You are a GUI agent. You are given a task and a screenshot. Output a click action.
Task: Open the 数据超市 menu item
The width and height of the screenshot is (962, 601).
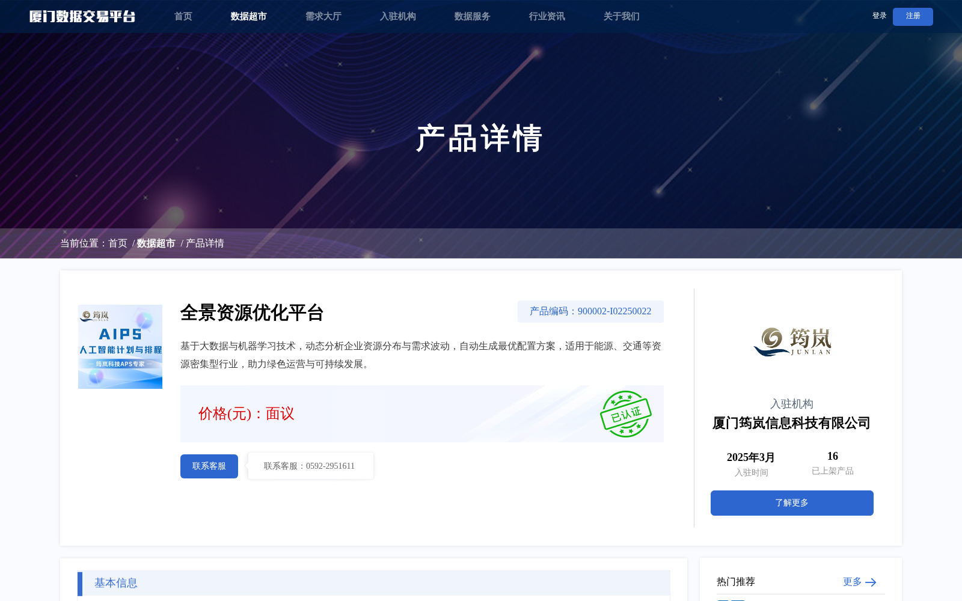(248, 16)
